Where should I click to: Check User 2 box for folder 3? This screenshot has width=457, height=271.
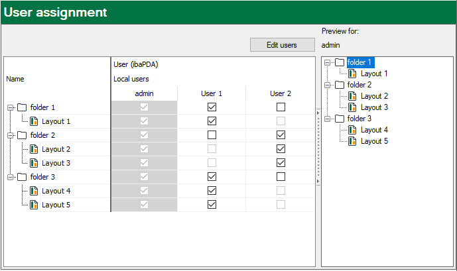(x=281, y=177)
